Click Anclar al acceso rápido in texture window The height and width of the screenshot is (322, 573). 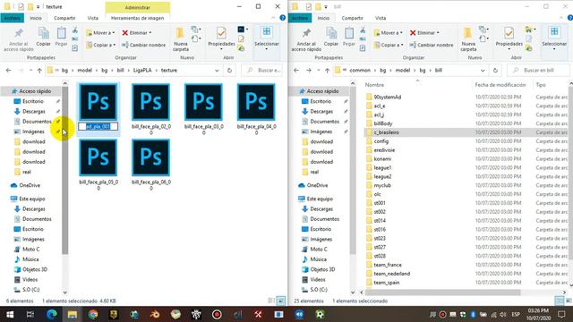click(x=19, y=39)
